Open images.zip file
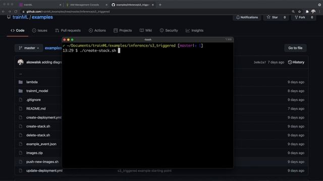 [34, 153]
